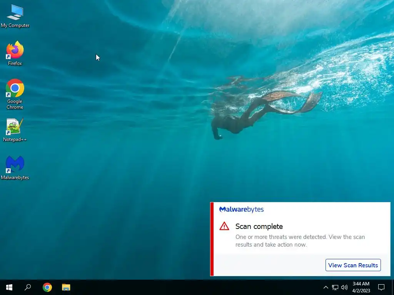The image size is (394, 295).
Task: Open the Windows Start menu
Action: [x=9, y=287]
